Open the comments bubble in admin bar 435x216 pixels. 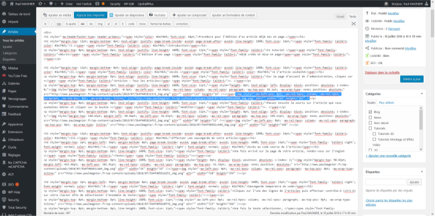pos(52,4)
